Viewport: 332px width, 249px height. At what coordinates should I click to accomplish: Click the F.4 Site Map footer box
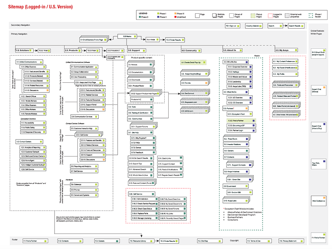210,241
